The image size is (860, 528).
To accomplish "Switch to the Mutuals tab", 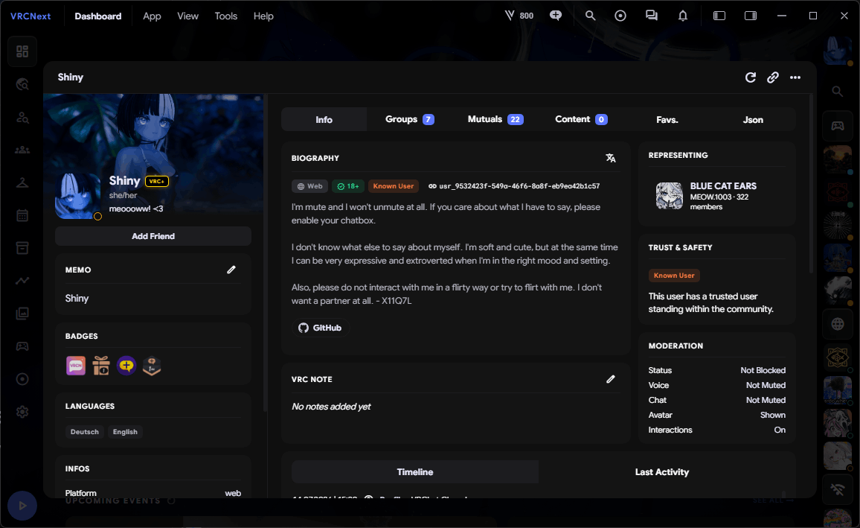I will click(x=495, y=119).
